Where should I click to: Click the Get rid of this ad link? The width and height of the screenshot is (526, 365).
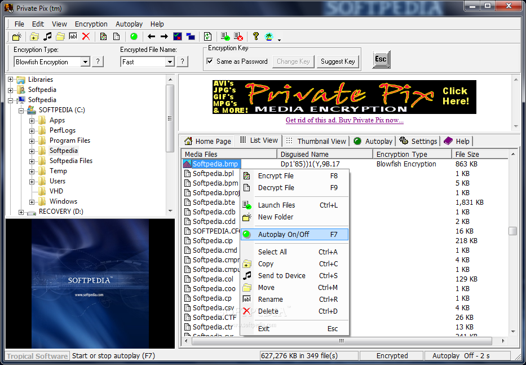[344, 120]
